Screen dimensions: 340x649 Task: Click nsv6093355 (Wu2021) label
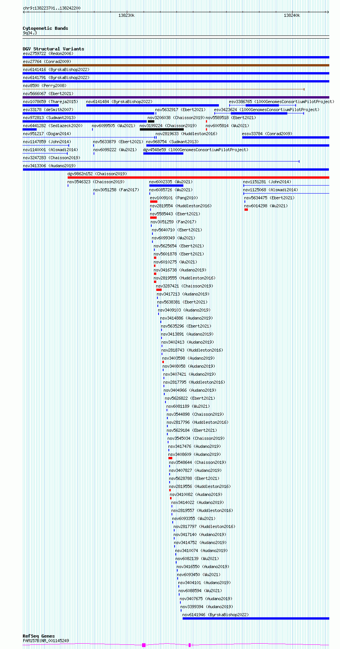194,518
